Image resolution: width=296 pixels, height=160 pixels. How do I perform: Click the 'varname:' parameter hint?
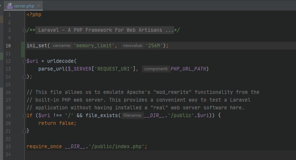coord(62,45)
